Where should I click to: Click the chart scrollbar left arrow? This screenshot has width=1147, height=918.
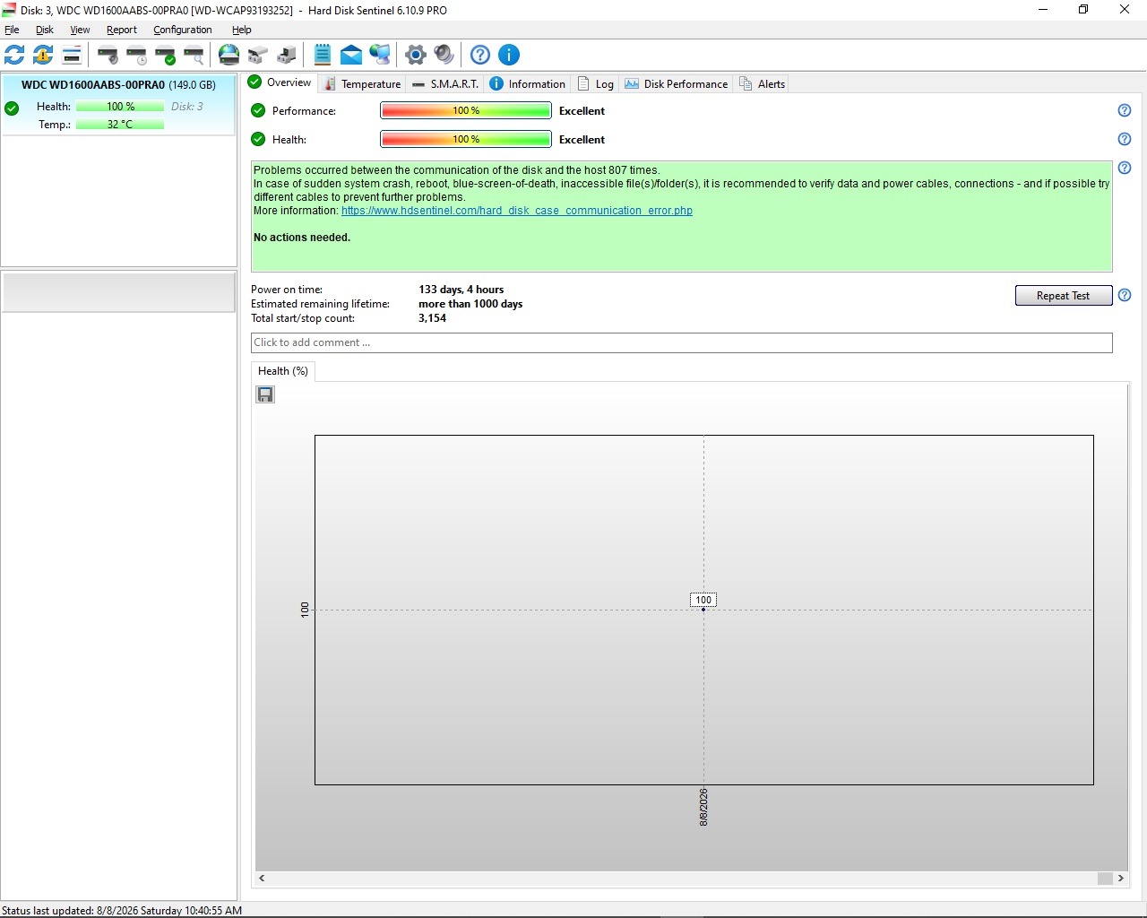[x=262, y=879]
